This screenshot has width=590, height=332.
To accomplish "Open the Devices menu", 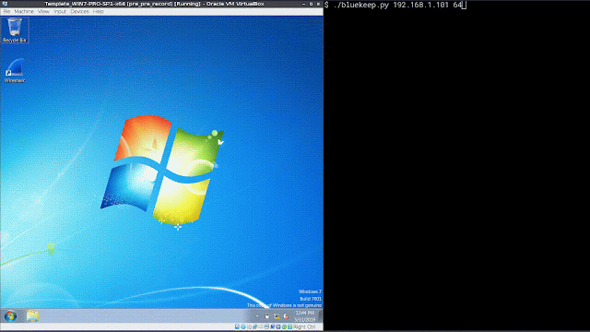I will (x=80, y=12).
